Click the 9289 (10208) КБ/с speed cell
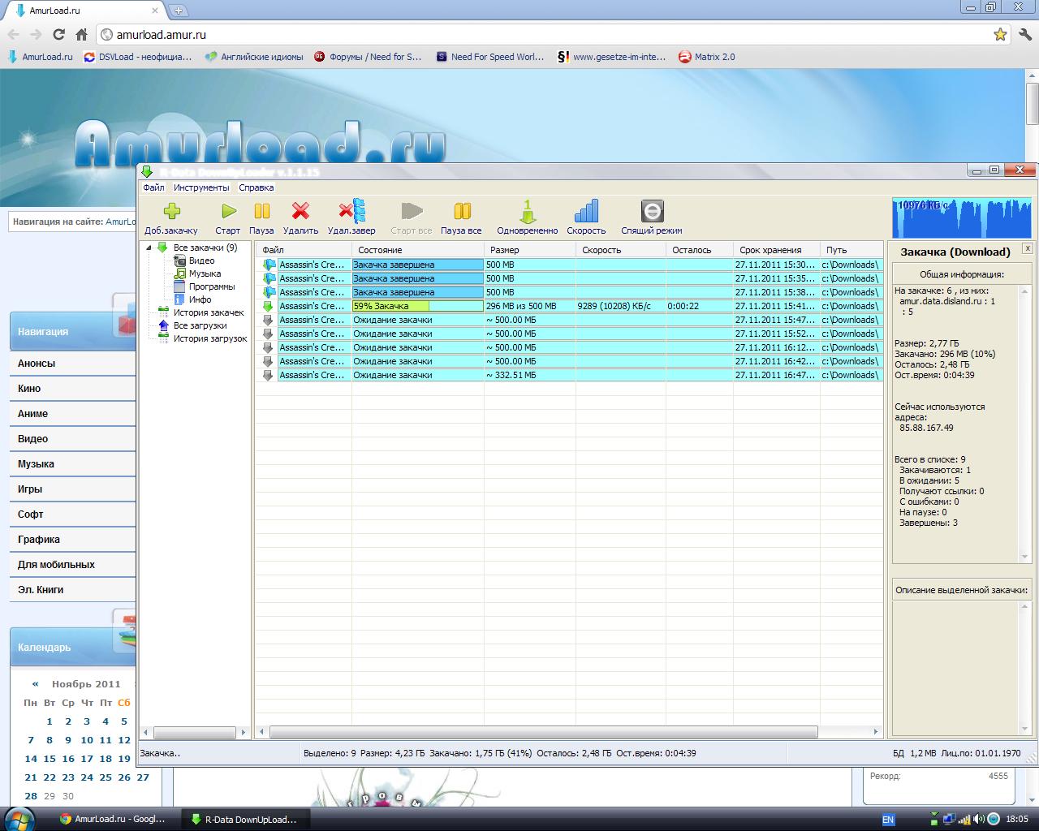Image resolution: width=1039 pixels, height=831 pixels. coord(620,306)
